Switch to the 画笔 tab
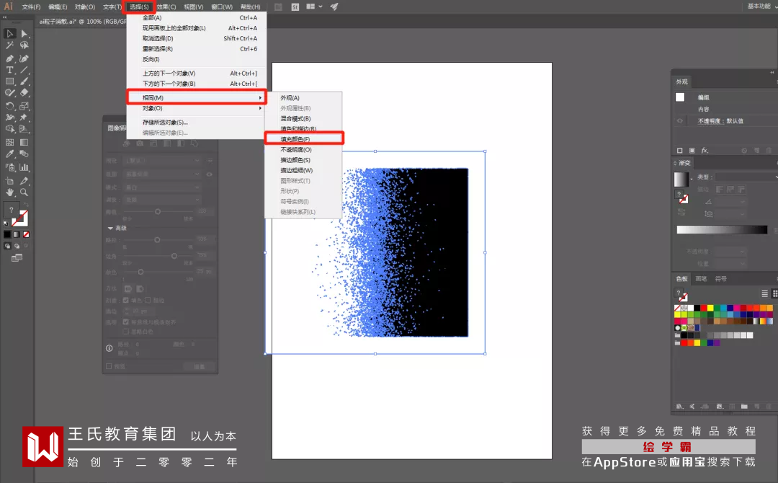This screenshot has height=483, width=778. [701, 279]
